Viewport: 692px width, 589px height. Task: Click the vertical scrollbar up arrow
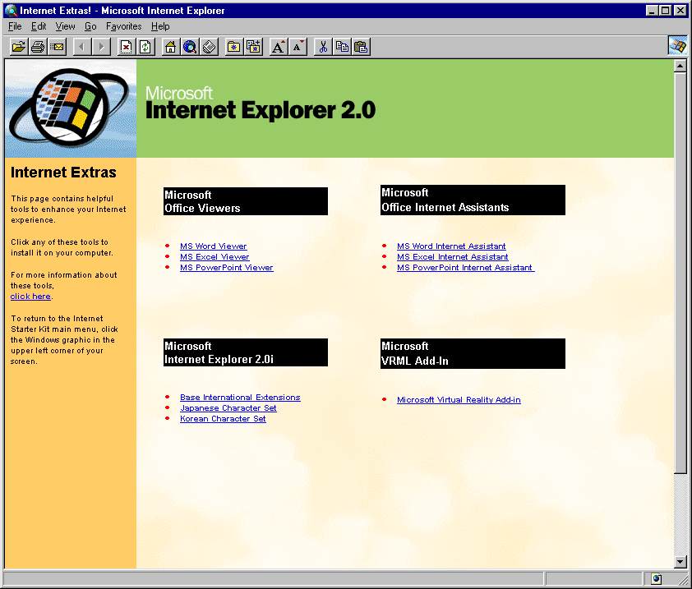680,67
